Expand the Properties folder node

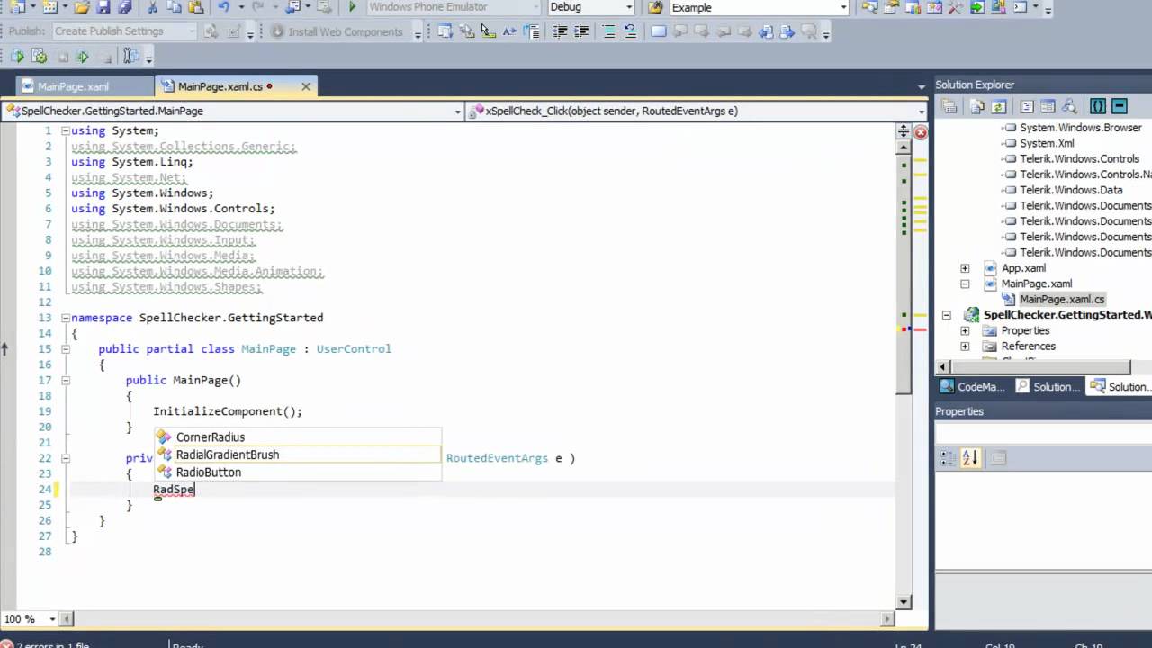tap(965, 330)
